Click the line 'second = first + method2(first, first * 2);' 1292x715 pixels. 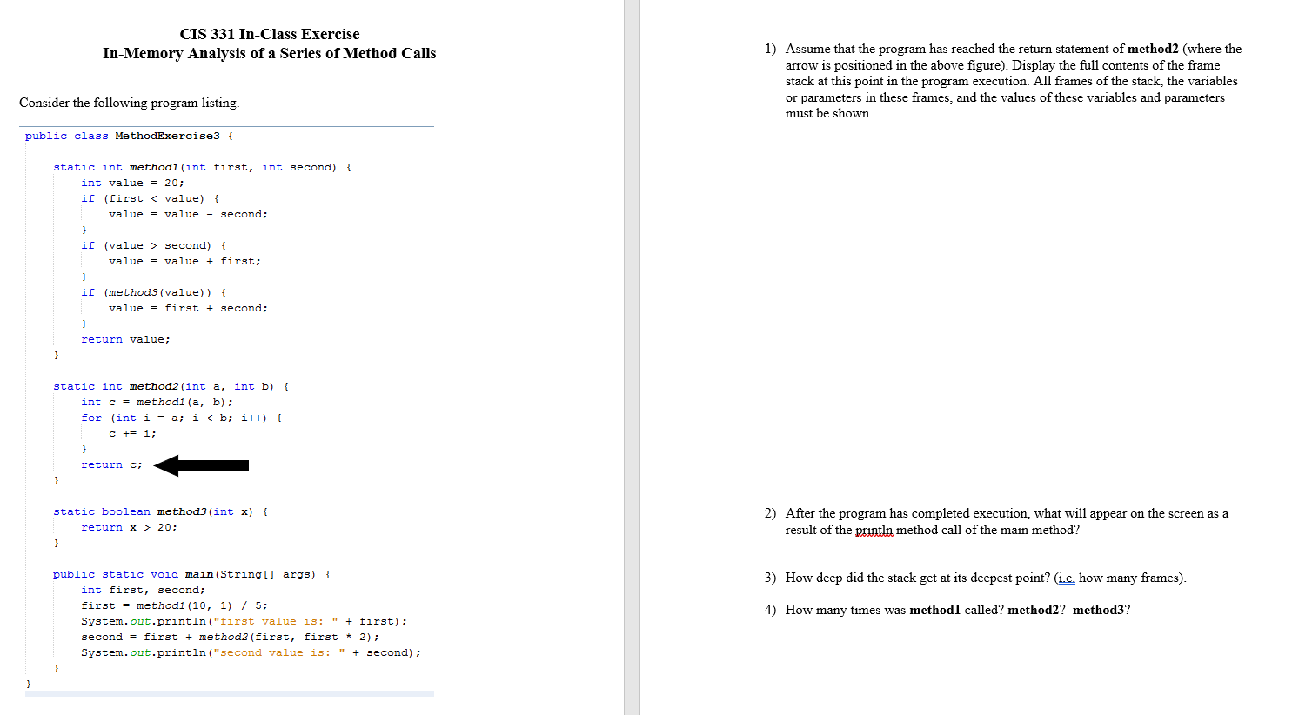click(230, 637)
